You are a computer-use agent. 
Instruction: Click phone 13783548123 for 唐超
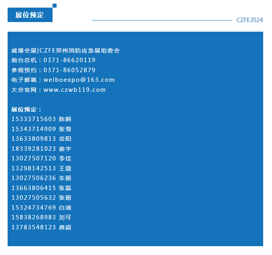tap(34, 227)
